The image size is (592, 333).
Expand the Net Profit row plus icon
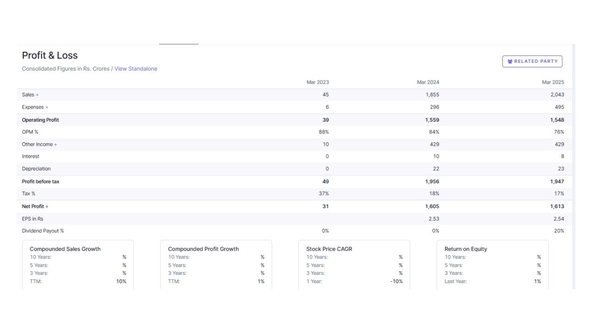point(47,207)
